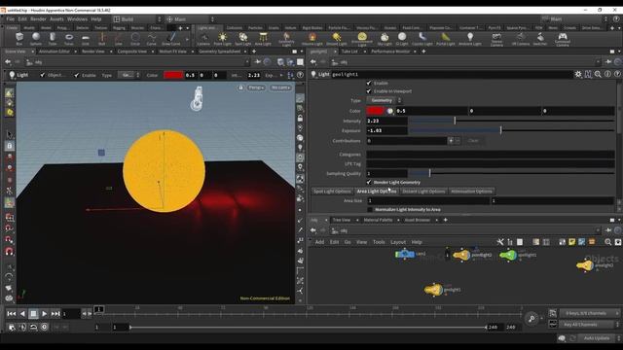Toggle the Enable checkbox in parameters
The image size is (623, 350).
[x=369, y=83]
